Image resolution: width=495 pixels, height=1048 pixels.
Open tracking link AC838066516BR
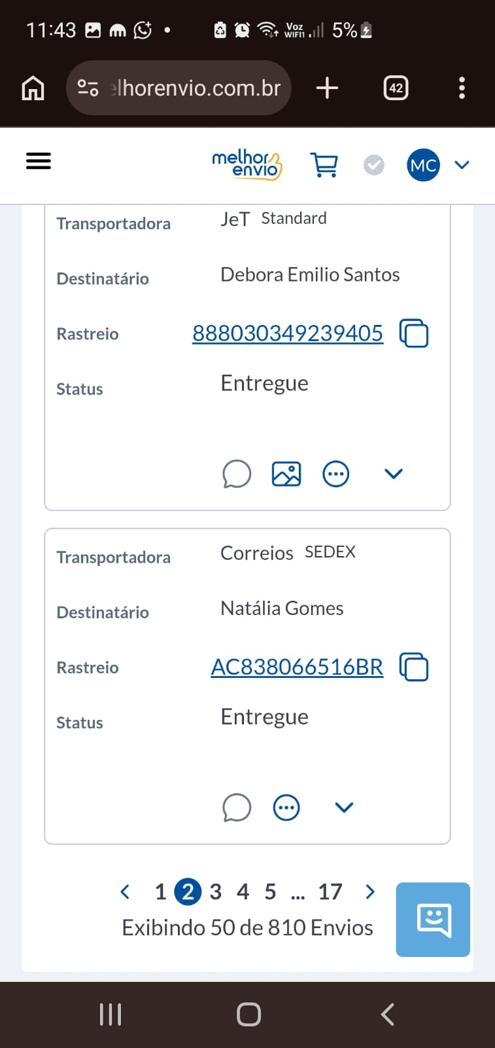click(297, 667)
